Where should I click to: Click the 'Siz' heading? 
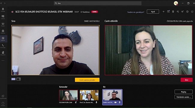[104, 87]
